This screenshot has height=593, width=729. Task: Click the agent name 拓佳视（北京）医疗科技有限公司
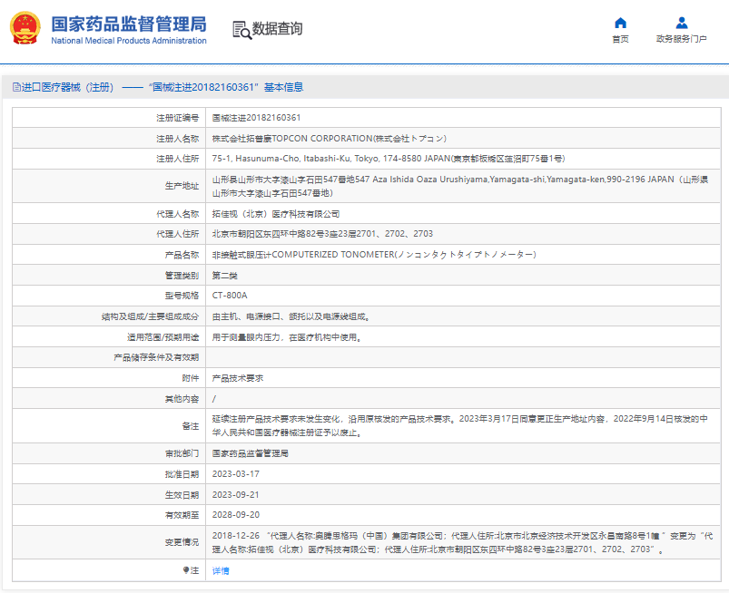pos(276,214)
